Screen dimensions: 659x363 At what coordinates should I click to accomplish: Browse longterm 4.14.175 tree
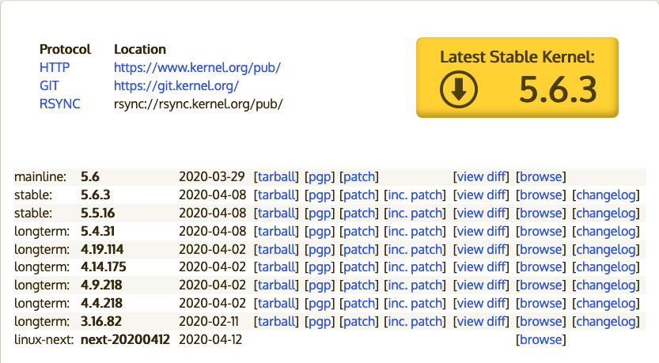[x=541, y=267]
